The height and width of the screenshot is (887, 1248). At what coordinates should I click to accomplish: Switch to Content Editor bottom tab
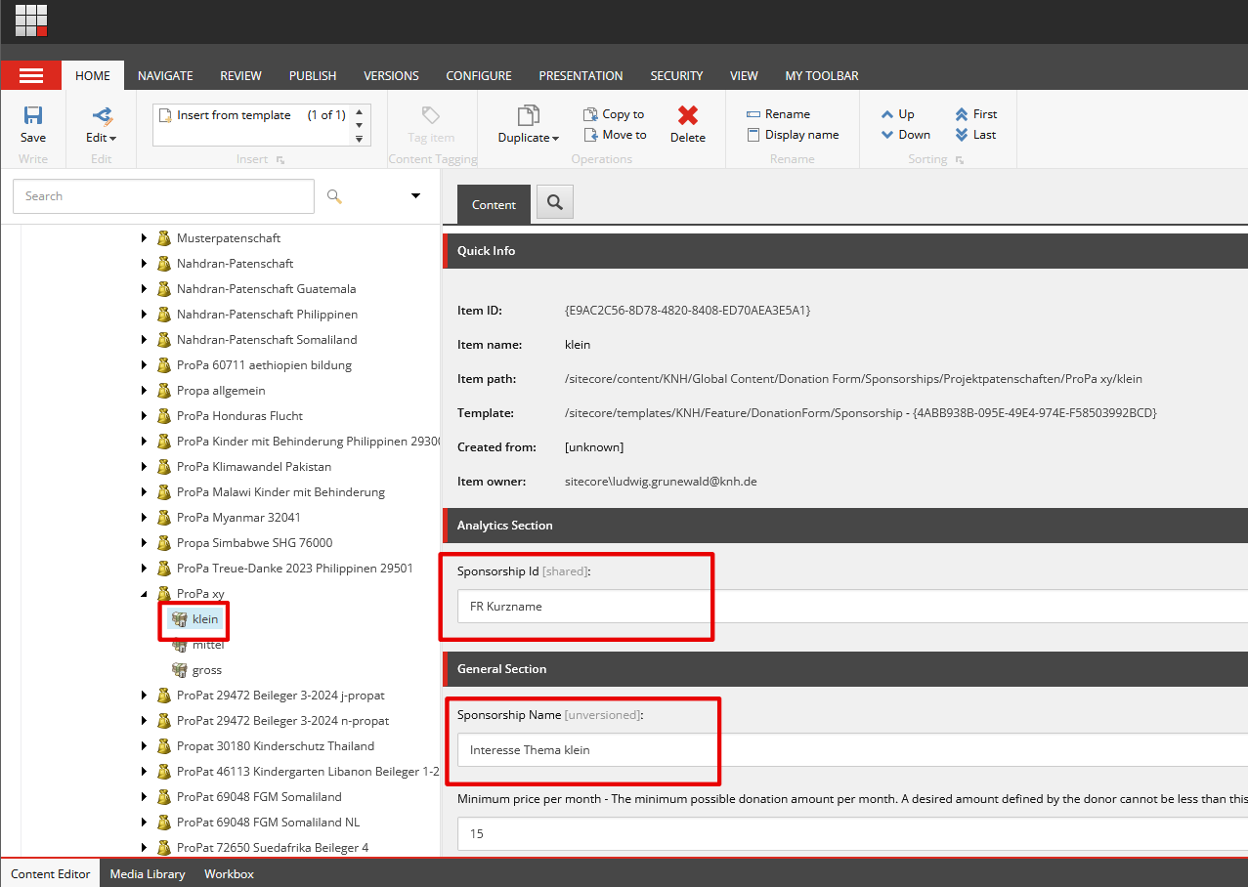click(x=51, y=874)
